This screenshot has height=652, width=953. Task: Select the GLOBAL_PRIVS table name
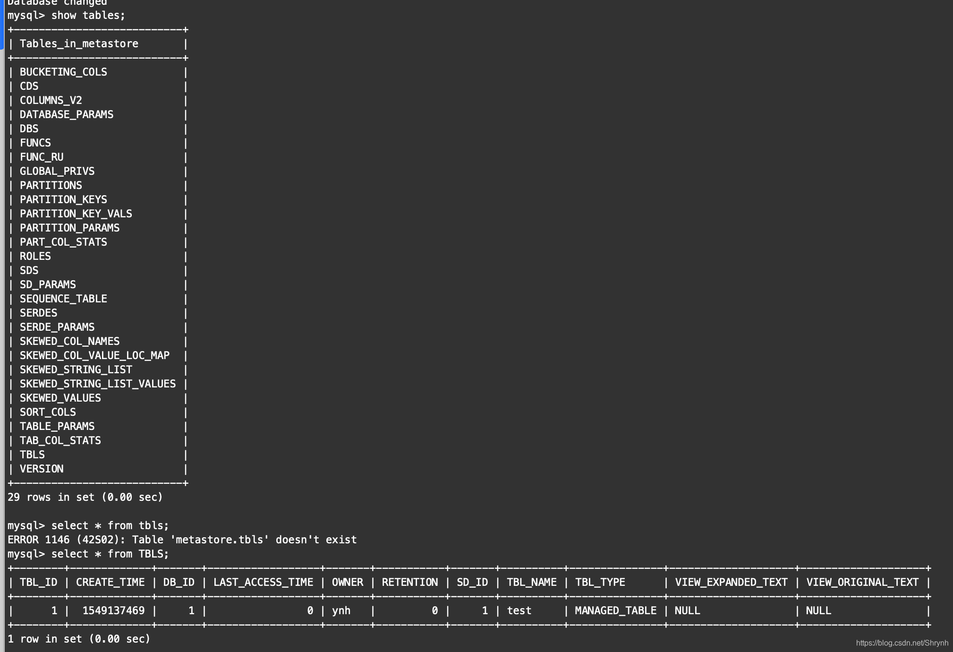[57, 171]
